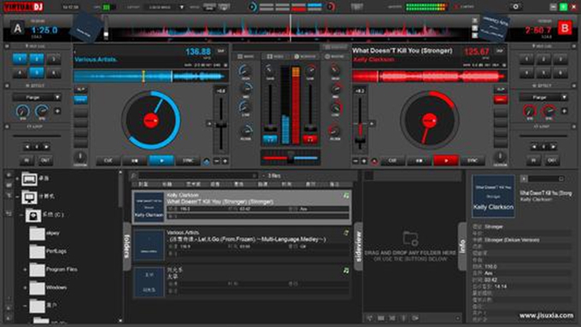581x327 pixels.
Task: Play deck B with the red play button
Action: tap(446, 161)
